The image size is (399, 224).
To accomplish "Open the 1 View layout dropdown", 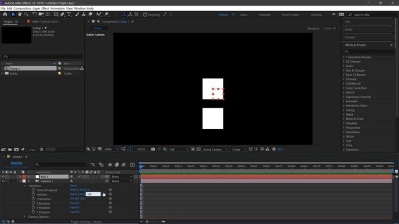I will tap(238, 149).
